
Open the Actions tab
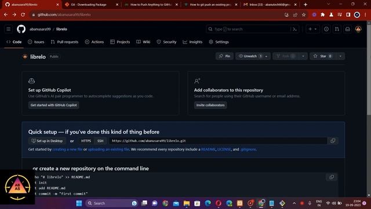click(94, 42)
